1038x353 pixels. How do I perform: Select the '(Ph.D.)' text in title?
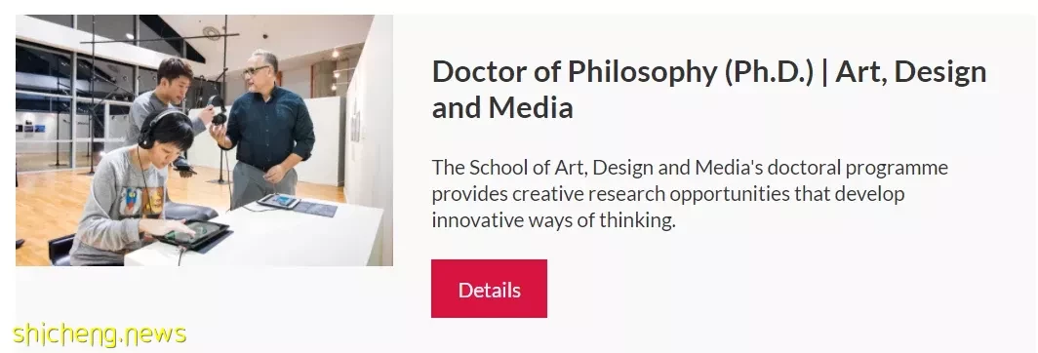tap(769, 71)
